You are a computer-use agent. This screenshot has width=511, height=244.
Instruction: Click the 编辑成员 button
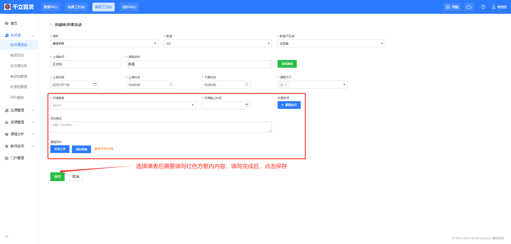tap(289, 105)
